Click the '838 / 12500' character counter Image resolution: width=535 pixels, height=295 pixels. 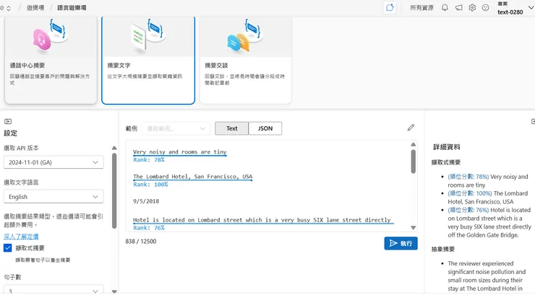141,241
